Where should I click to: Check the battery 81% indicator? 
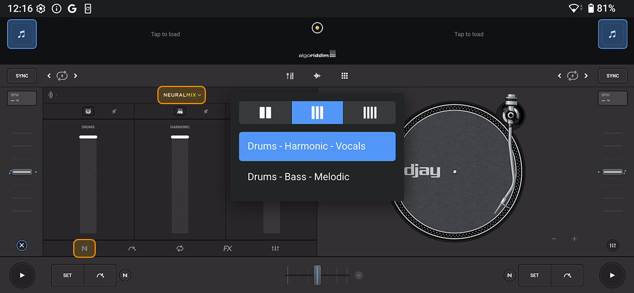pyautogui.click(x=601, y=8)
